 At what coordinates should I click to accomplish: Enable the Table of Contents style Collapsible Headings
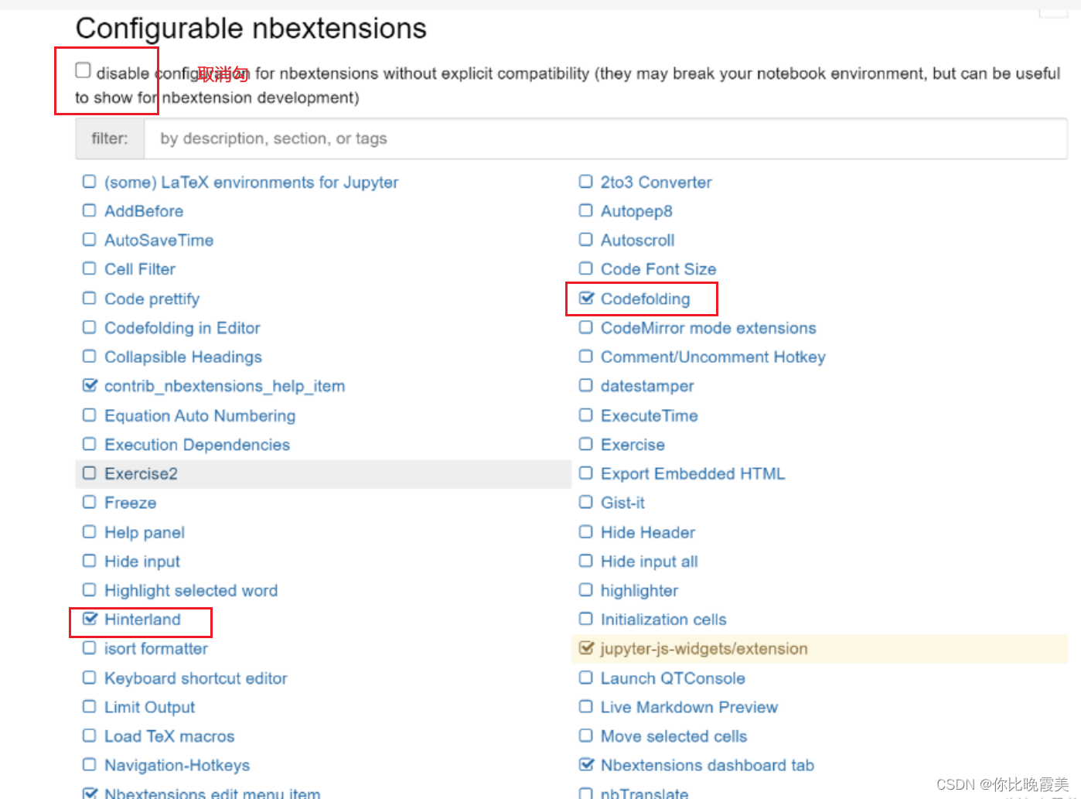click(90, 357)
